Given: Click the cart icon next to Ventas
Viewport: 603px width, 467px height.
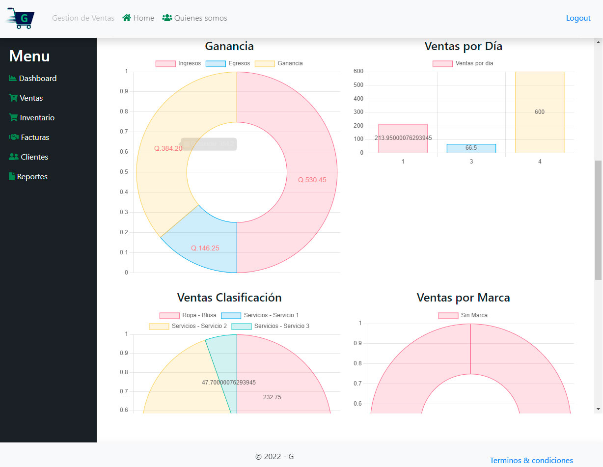Looking at the screenshot, I should pos(13,98).
